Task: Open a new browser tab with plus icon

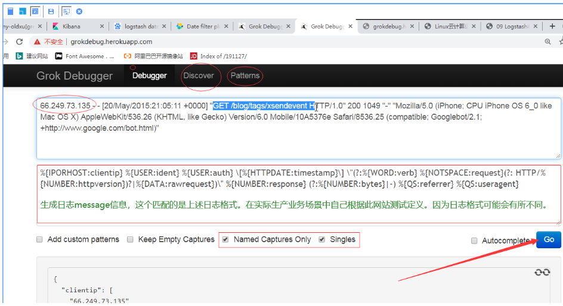Action: click(552, 26)
